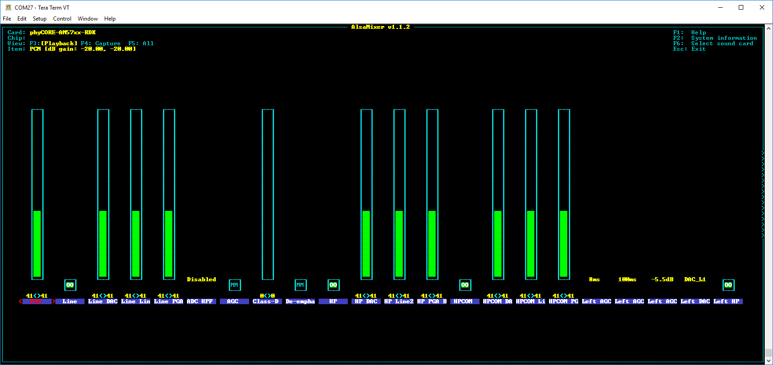Select the Class-D control label
773x365 pixels.
[267, 301]
